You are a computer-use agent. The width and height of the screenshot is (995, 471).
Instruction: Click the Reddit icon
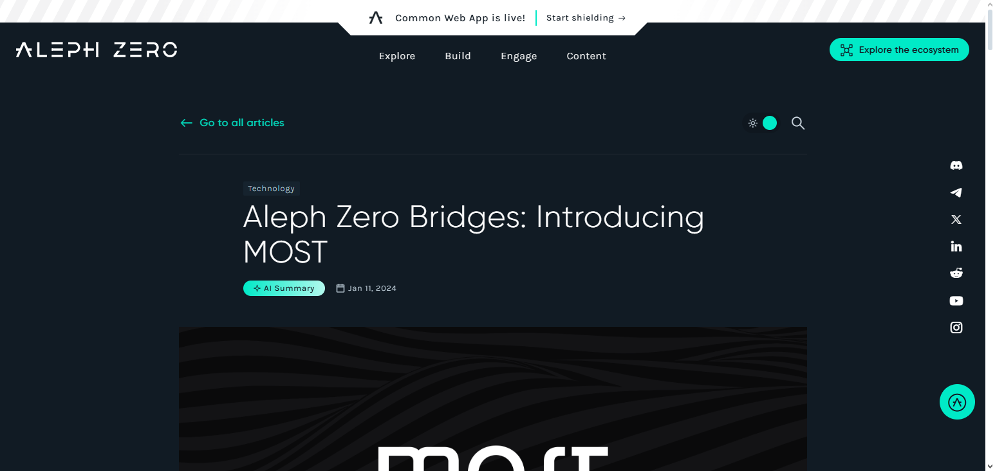[x=956, y=273]
